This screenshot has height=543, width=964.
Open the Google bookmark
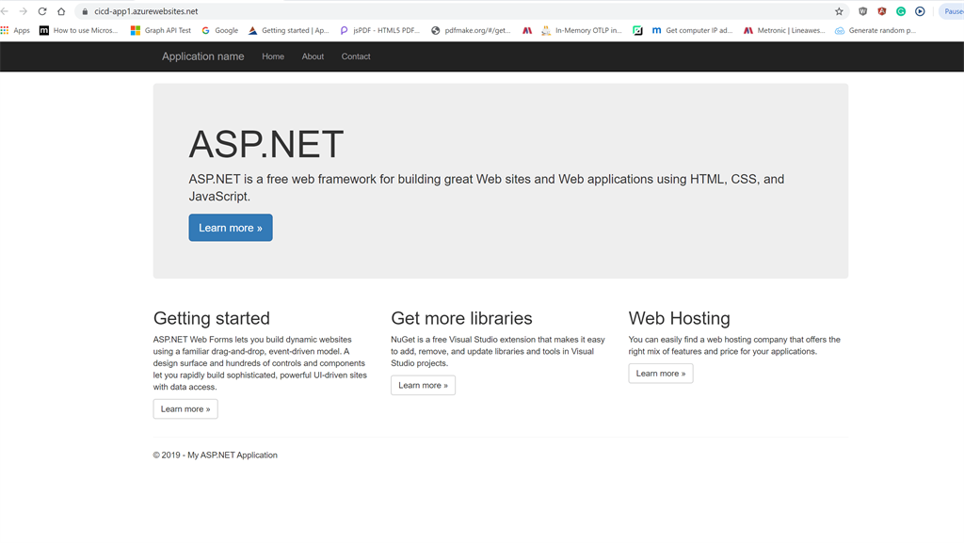tap(219, 29)
